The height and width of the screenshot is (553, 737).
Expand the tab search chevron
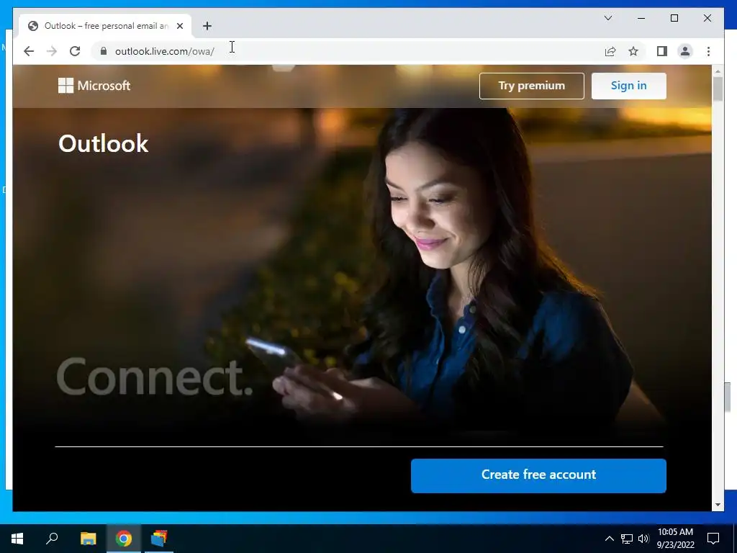pos(607,18)
